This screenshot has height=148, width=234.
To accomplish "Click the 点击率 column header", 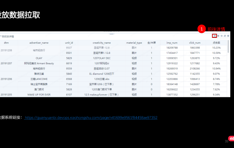I will click(216, 43).
